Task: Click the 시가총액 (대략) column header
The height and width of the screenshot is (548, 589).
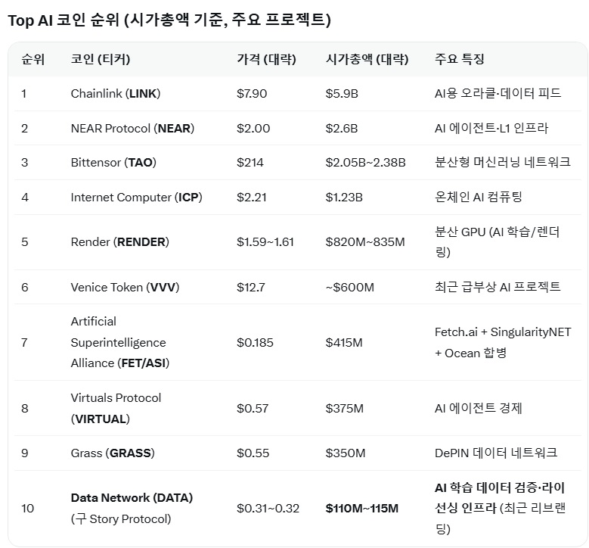Action: point(367,59)
